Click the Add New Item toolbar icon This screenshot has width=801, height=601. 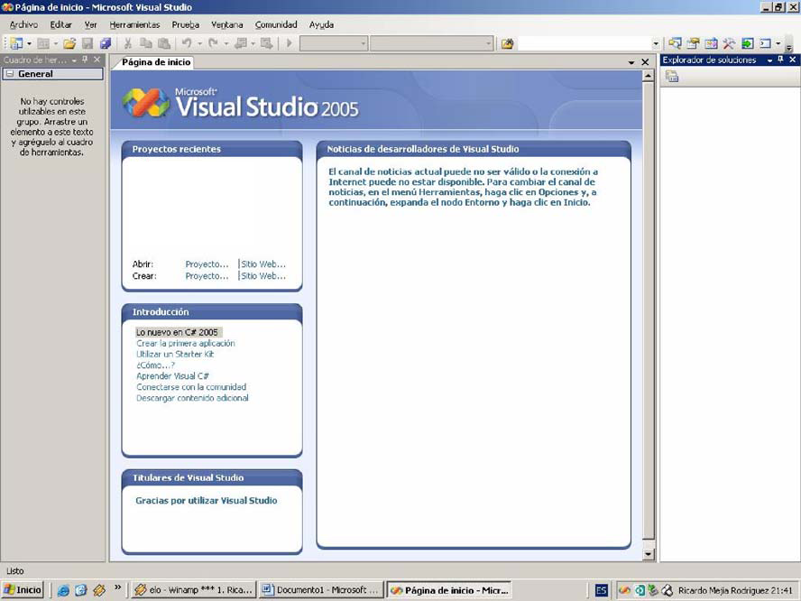[43, 44]
